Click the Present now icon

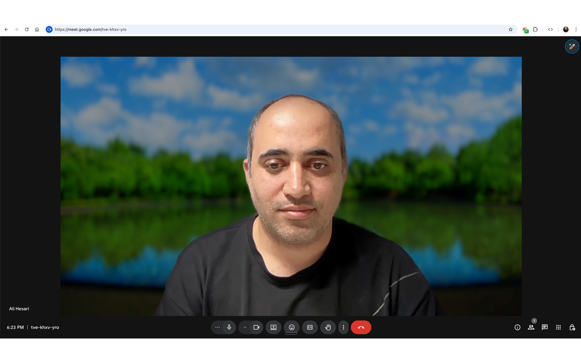click(x=273, y=327)
